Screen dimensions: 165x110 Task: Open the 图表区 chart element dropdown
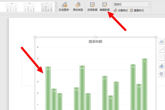tap(131, 4)
